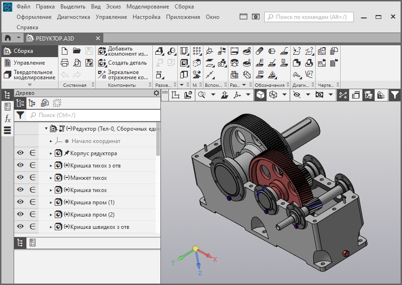Click the Print icon
402x285 pixels.
click(65, 63)
